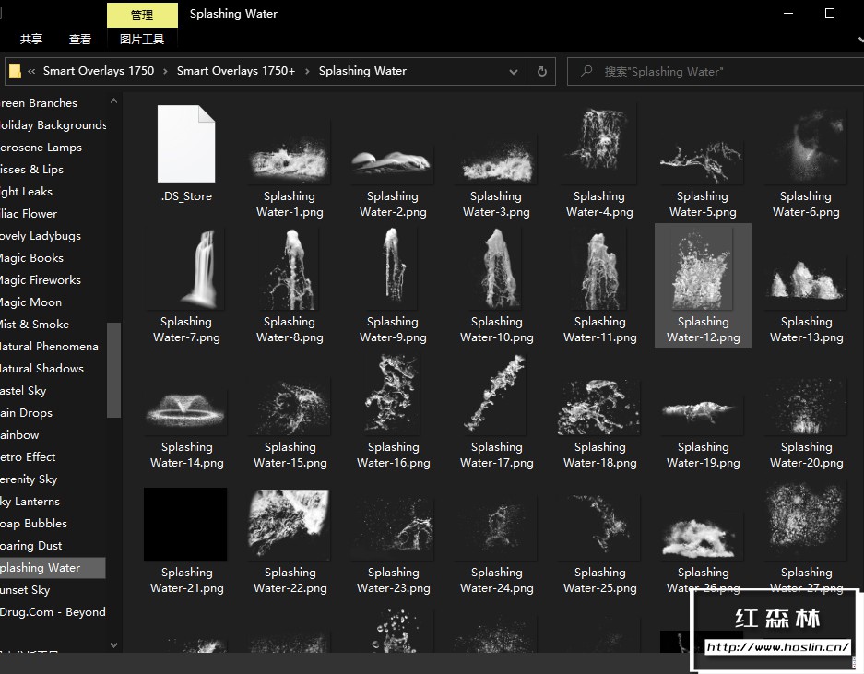Open the 管理 ribbon tab
The image size is (864, 674).
(142, 15)
